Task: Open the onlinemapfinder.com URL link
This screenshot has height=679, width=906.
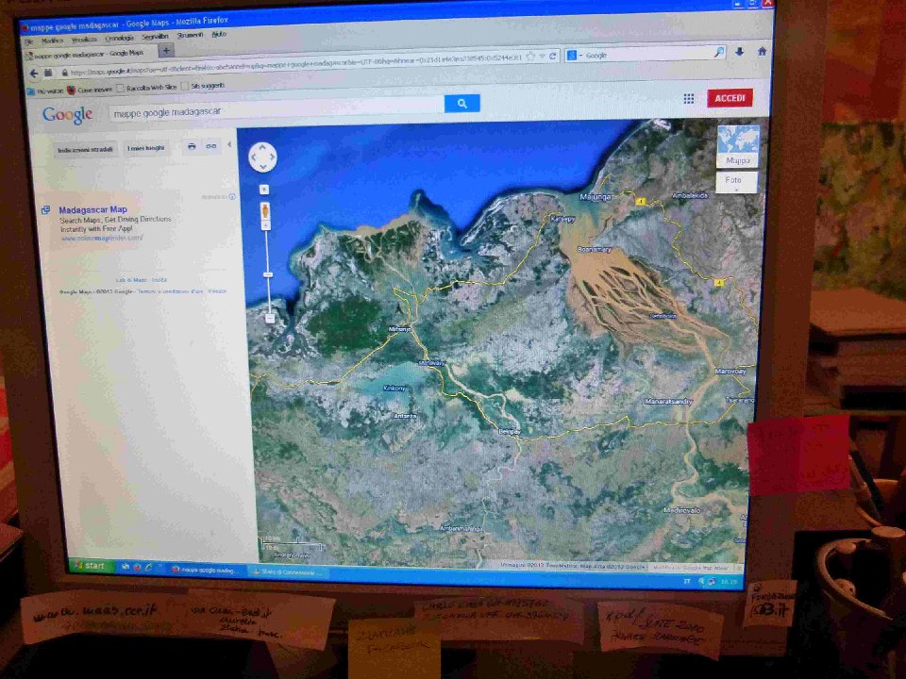Action: pyautogui.click(x=102, y=238)
